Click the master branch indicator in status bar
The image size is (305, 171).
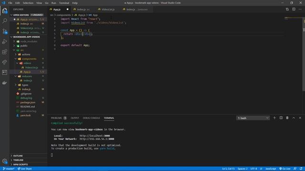click(9, 169)
